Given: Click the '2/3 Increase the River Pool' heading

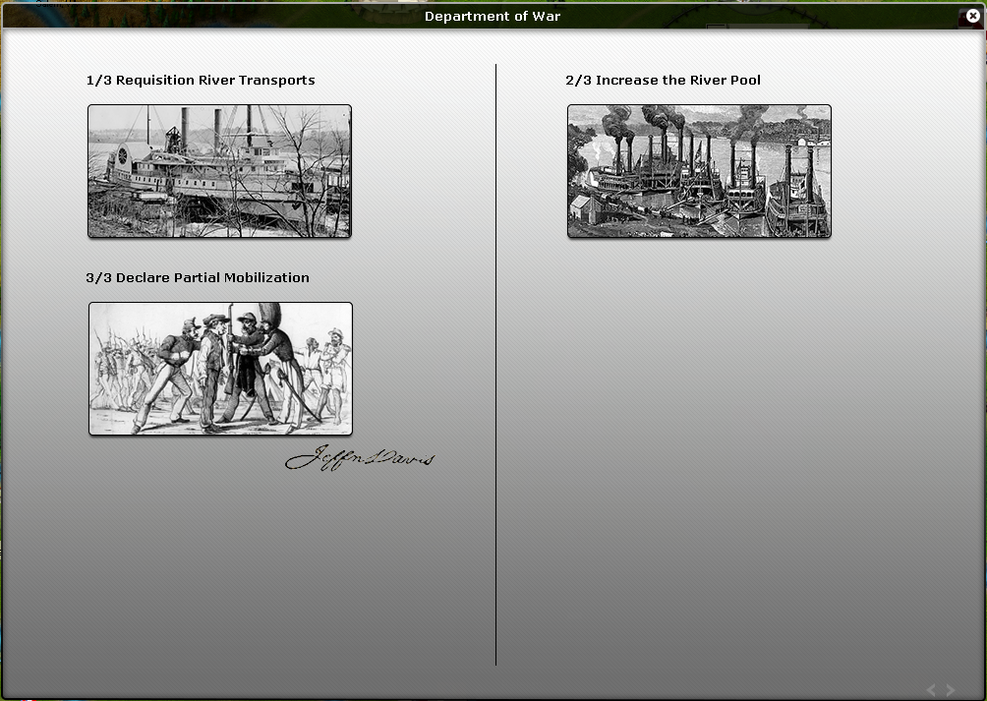Looking at the screenshot, I should [x=663, y=81].
